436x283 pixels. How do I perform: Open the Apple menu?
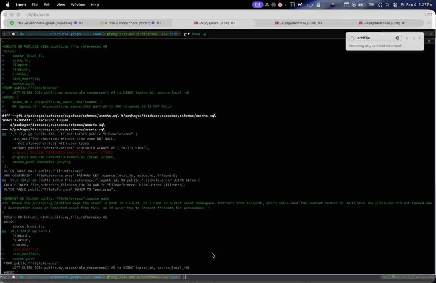tap(7, 5)
